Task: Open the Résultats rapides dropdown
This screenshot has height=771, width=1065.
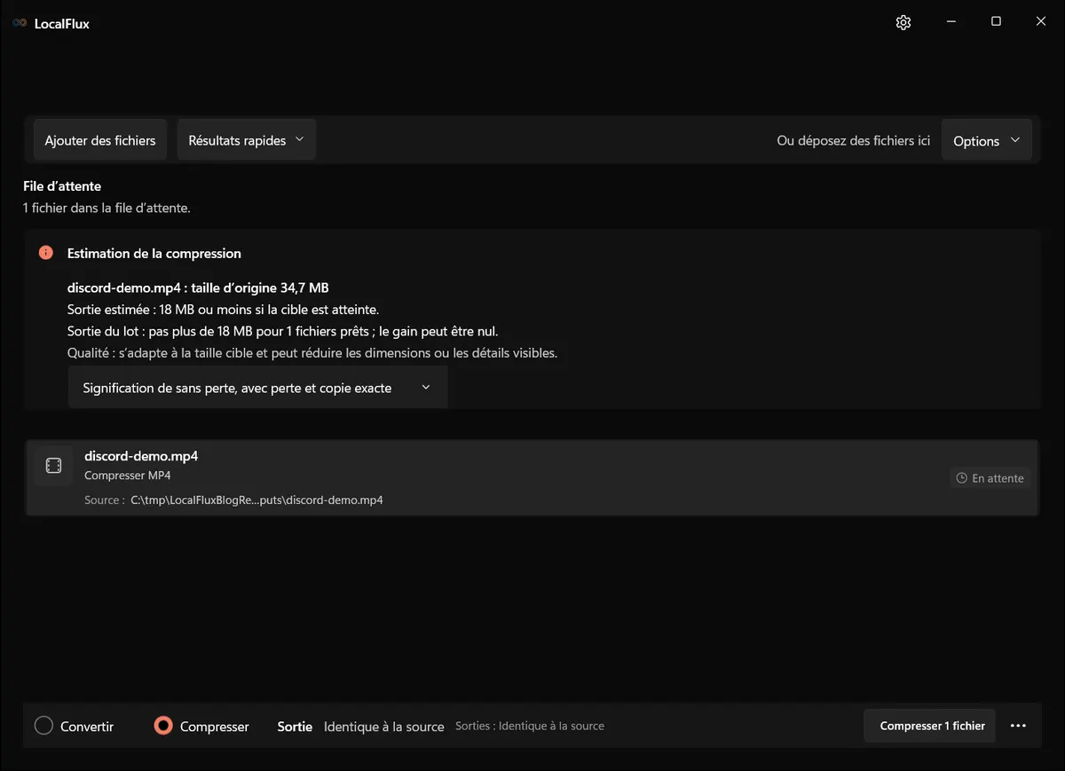Action: (x=247, y=140)
